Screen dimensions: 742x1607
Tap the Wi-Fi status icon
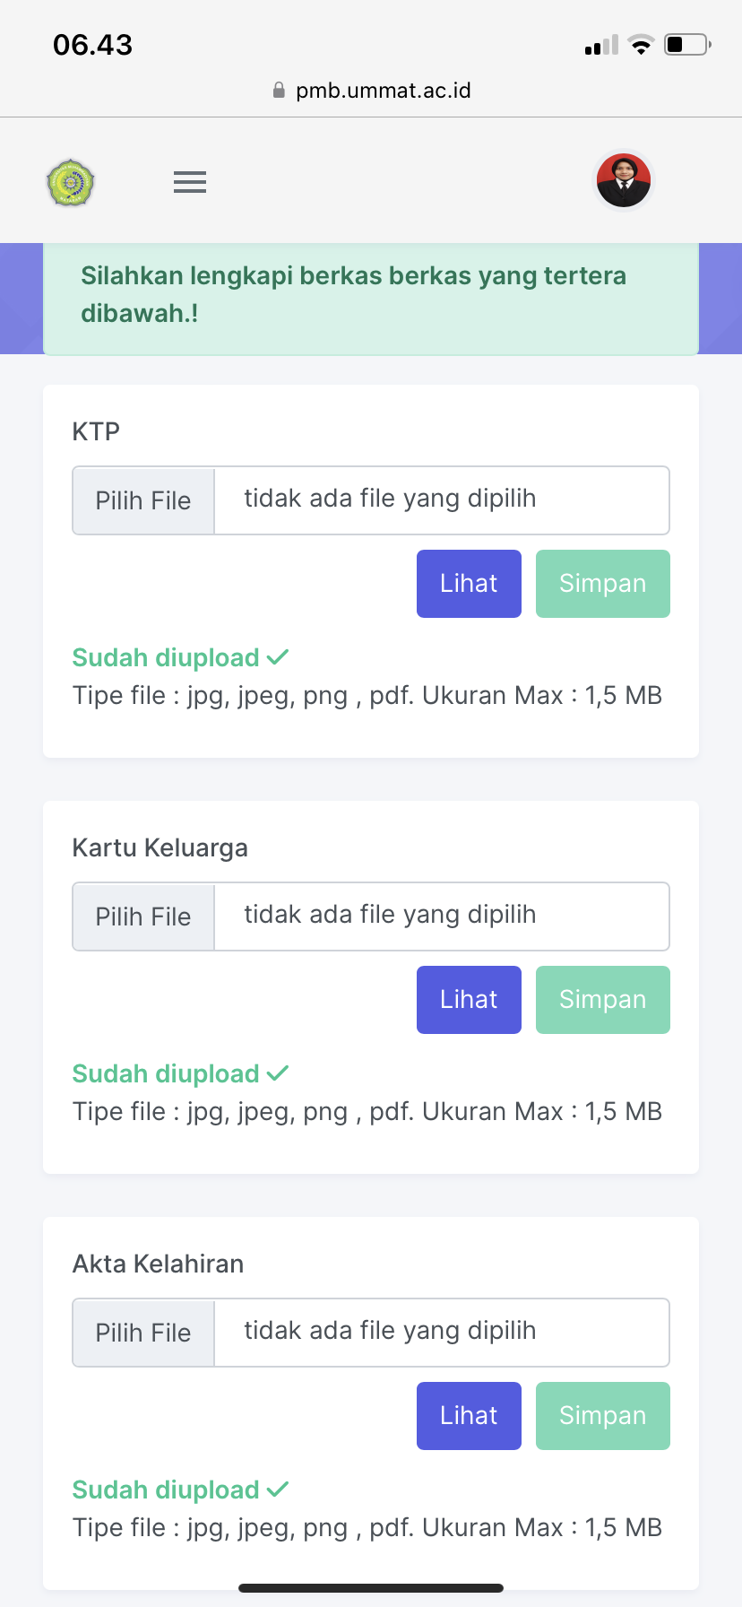[x=641, y=45]
